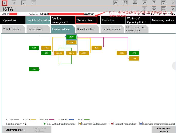
Task: Select the ICM control unit node
Action: click(x=134, y=59)
